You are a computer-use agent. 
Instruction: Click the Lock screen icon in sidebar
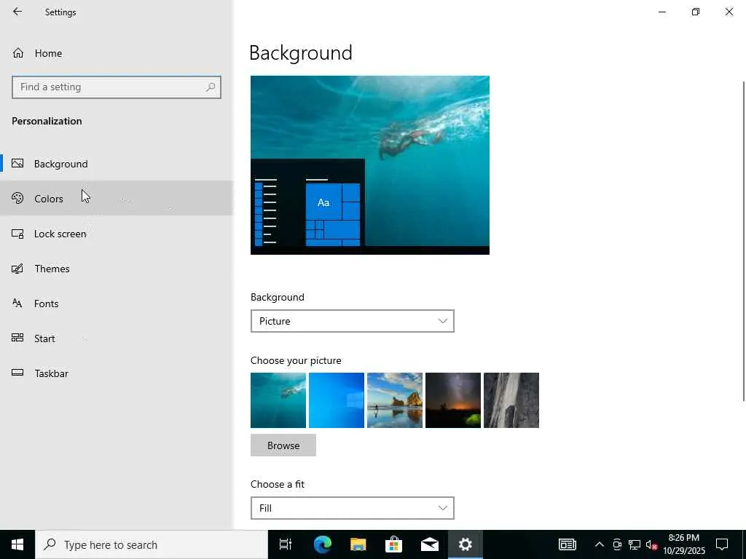click(17, 234)
